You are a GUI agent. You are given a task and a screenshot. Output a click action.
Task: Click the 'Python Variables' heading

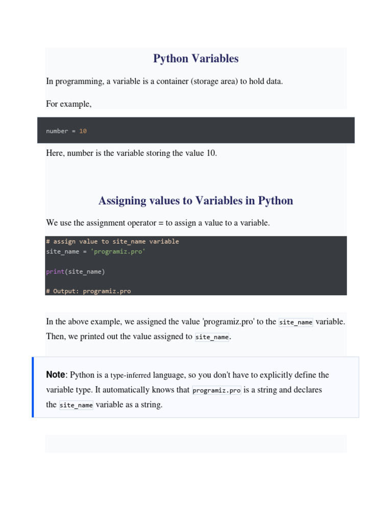pos(195,59)
